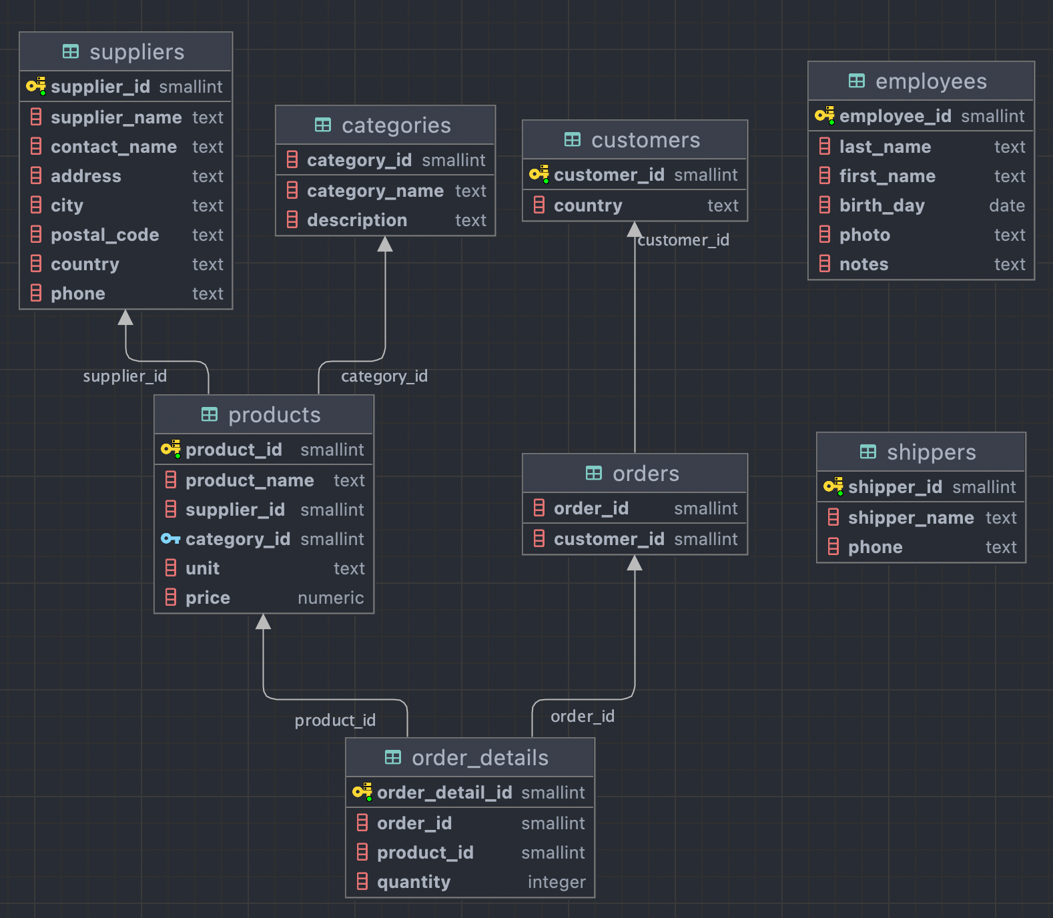1053x918 pixels.
Task: Click the primary key icon beside customer_id in customers
Action: pyautogui.click(x=539, y=174)
